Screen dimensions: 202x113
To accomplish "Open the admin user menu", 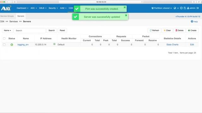I will click(x=191, y=8).
